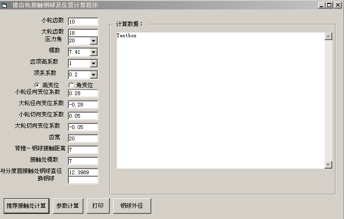The width and height of the screenshot is (344, 219).
Task: Click the scrollbar up arrow in 计算数据
Action: pos(328,36)
